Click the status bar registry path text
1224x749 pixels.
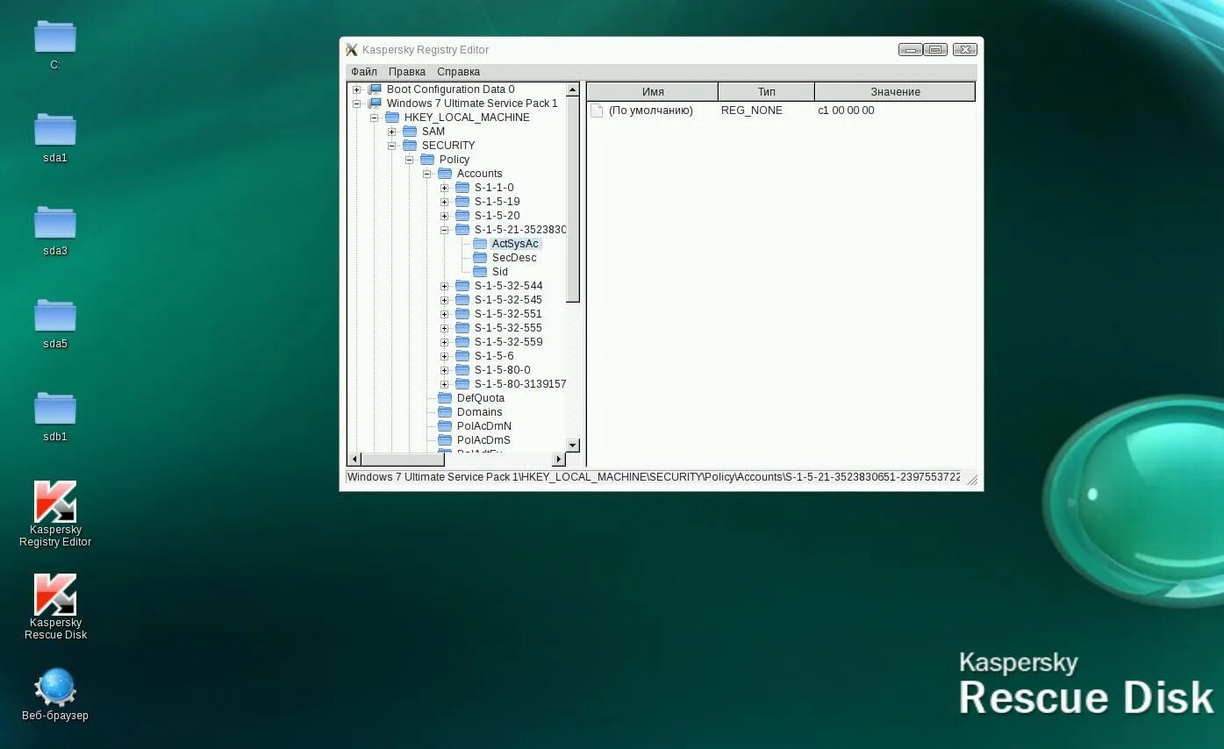(x=654, y=477)
